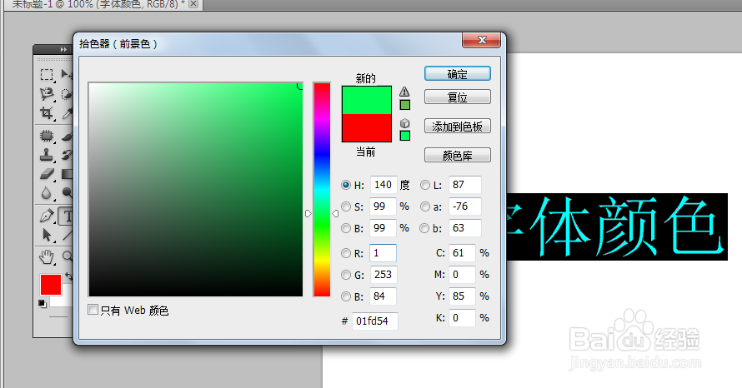
Task: Click the foreground color swatch in the toolbar
Action: coord(51,285)
